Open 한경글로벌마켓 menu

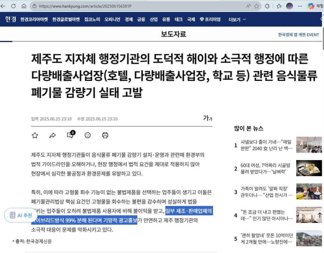(x=66, y=19)
